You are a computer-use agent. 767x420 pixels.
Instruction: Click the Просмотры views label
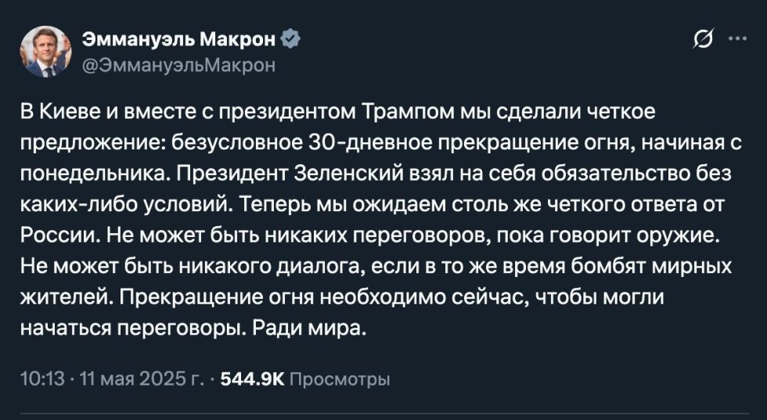click(340, 379)
